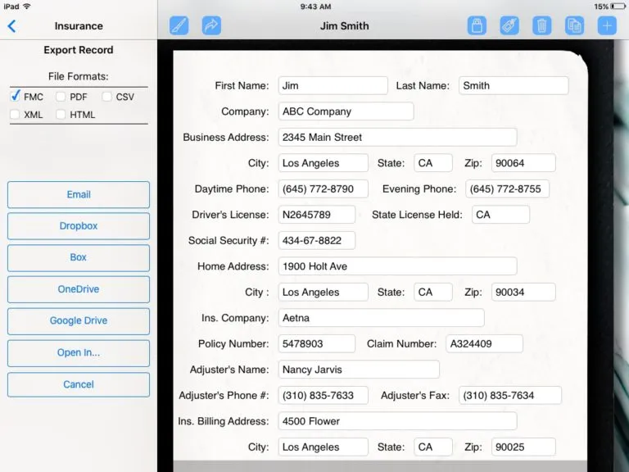Edit Zip field showing 90025
This screenshot has height=472, width=629.
523,447
